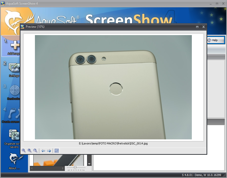
Task: Click the zoom out magnifier icon
Action: 24,151
